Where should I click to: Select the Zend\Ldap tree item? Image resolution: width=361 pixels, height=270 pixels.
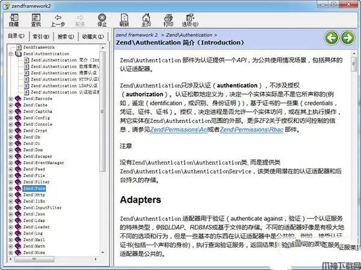(34, 221)
